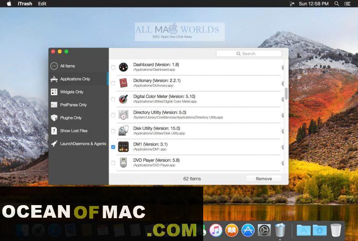The height and width of the screenshot is (241, 358).
Task: Click the Remove button
Action: [x=264, y=179]
